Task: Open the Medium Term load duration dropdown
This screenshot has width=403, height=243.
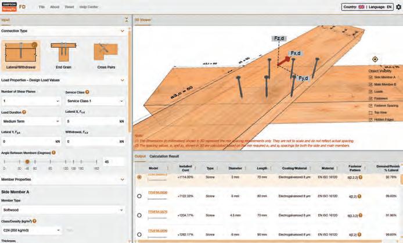Action: click(31, 121)
